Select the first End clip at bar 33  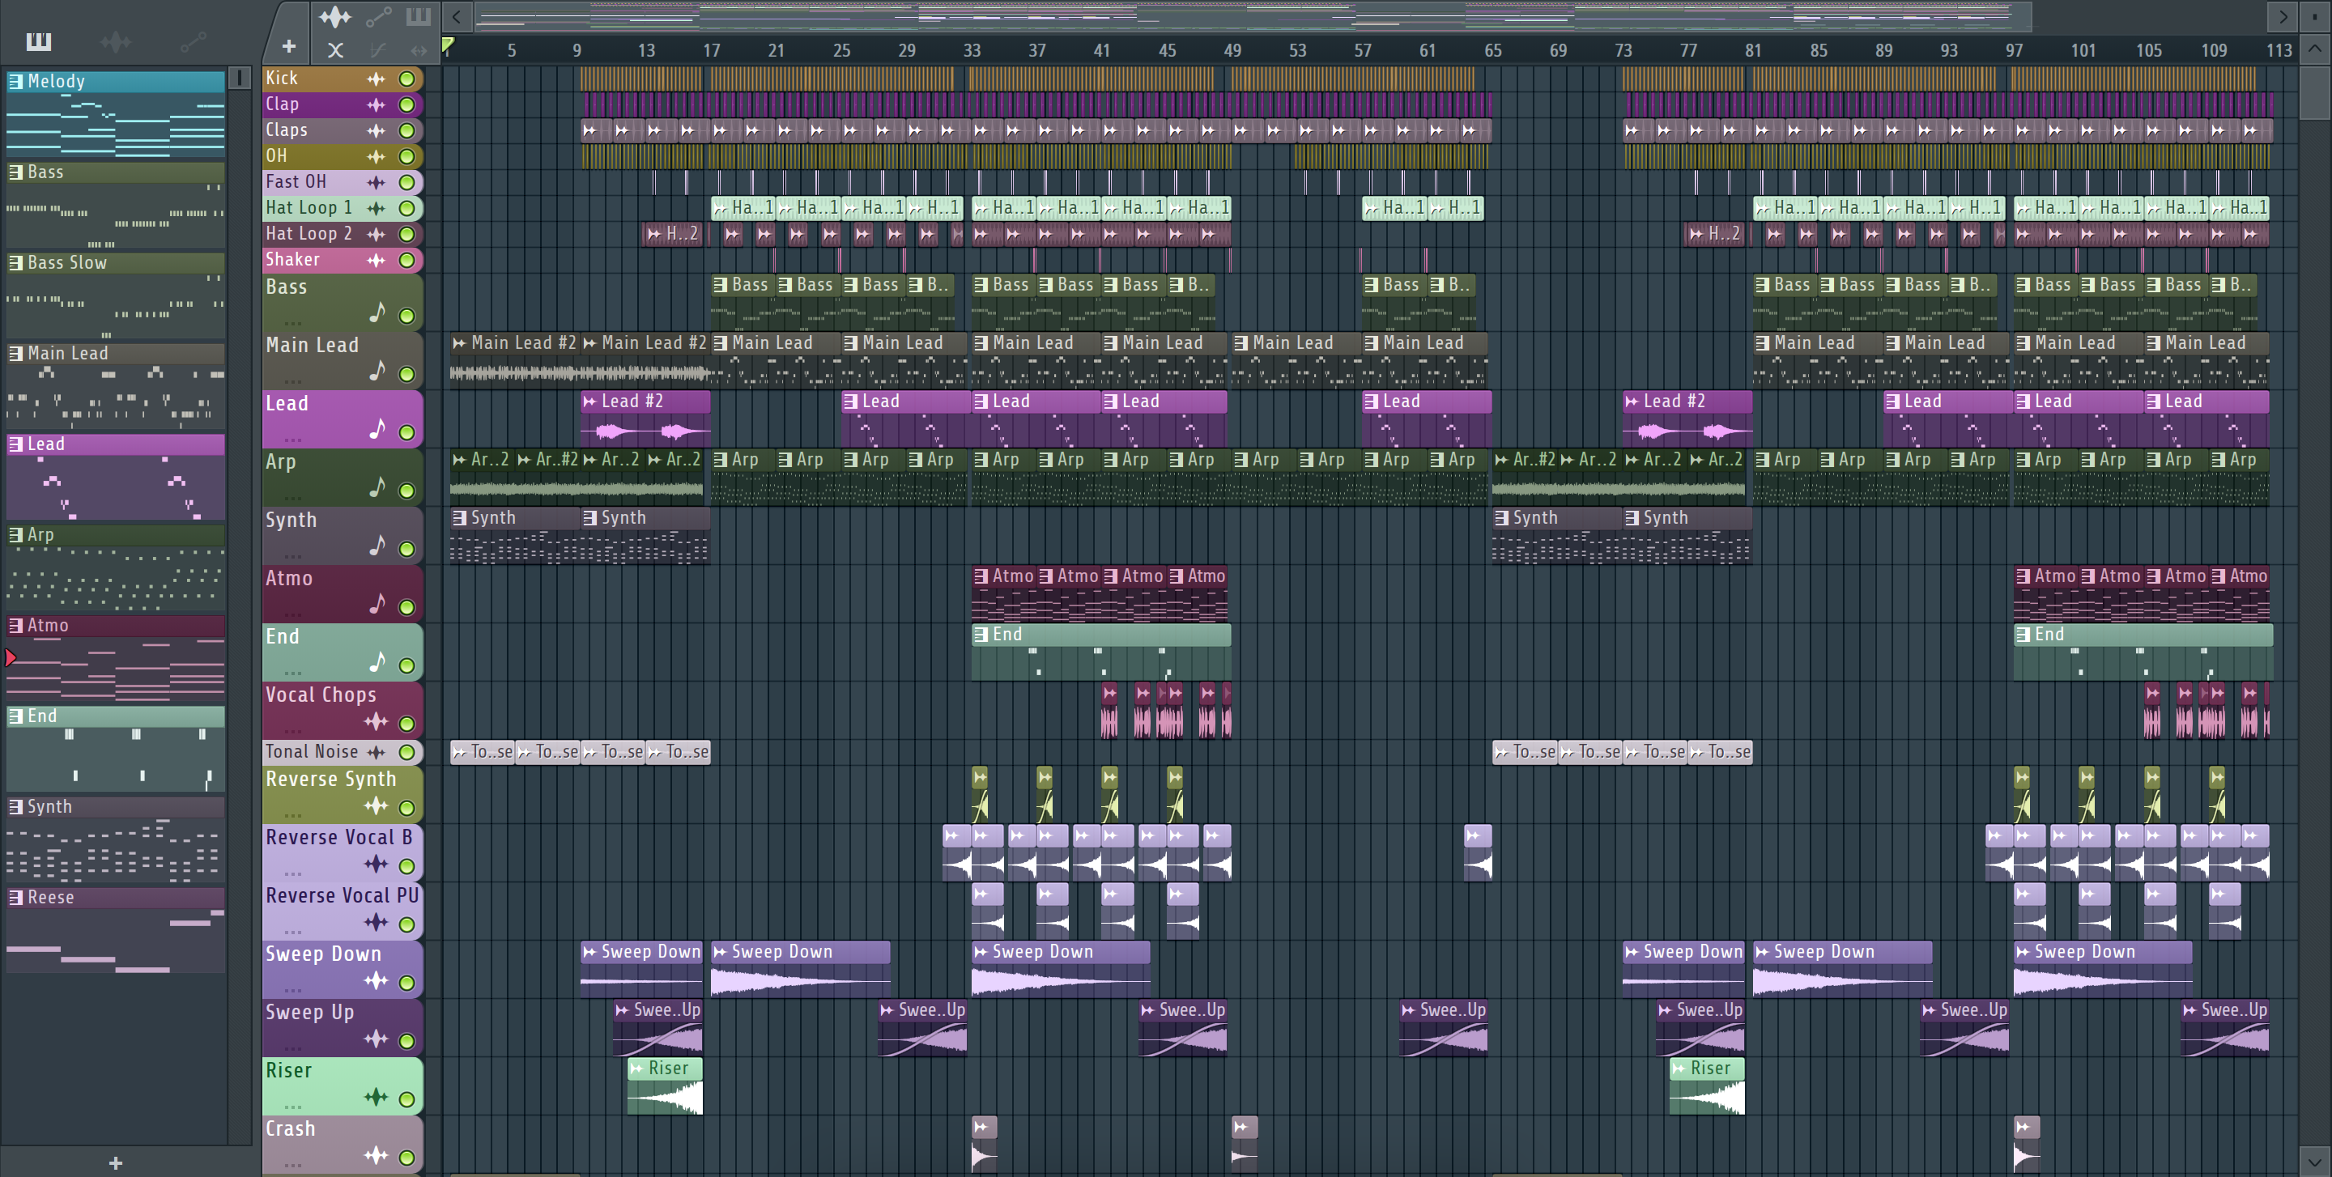[x=1101, y=652]
